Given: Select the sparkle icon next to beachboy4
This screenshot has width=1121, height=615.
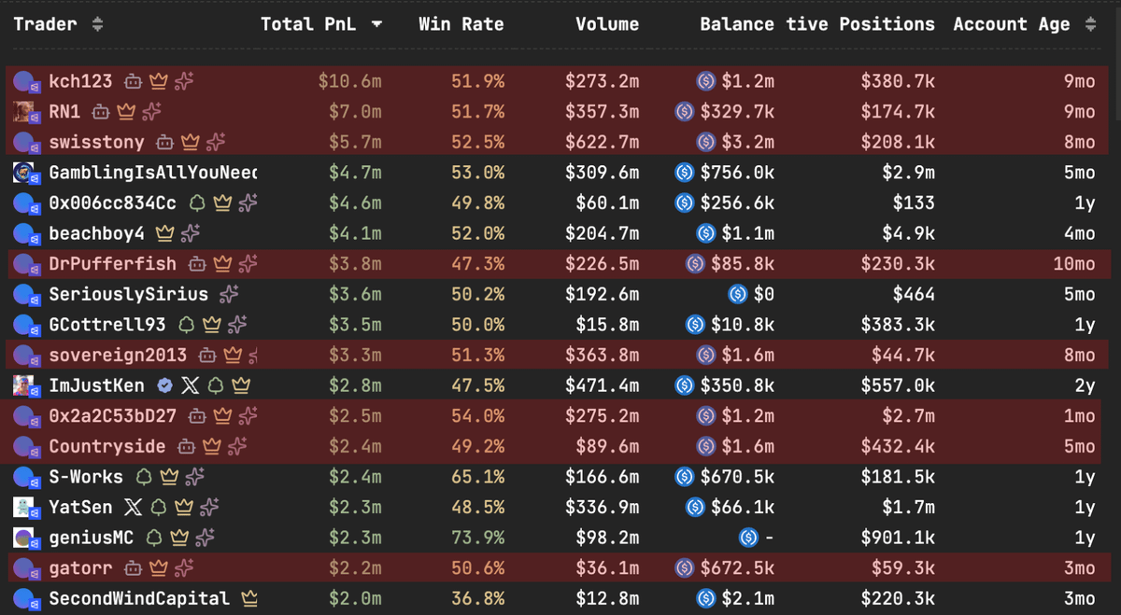Looking at the screenshot, I should [x=191, y=232].
